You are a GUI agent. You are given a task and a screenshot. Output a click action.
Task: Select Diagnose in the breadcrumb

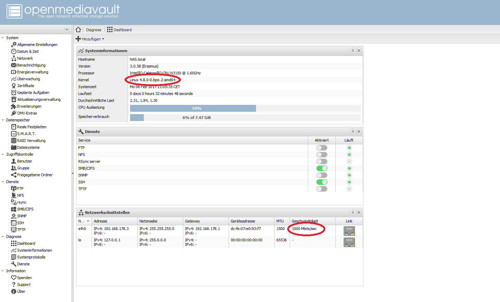coord(94,30)
